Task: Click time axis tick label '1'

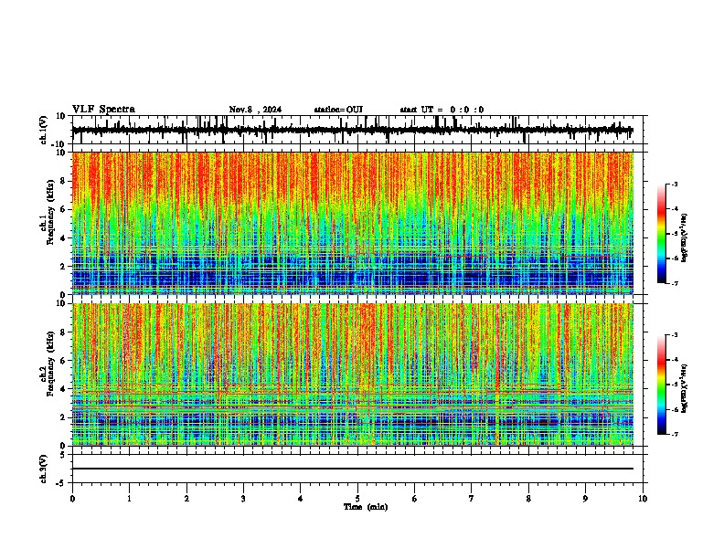Action: click(x=129, y=499)
